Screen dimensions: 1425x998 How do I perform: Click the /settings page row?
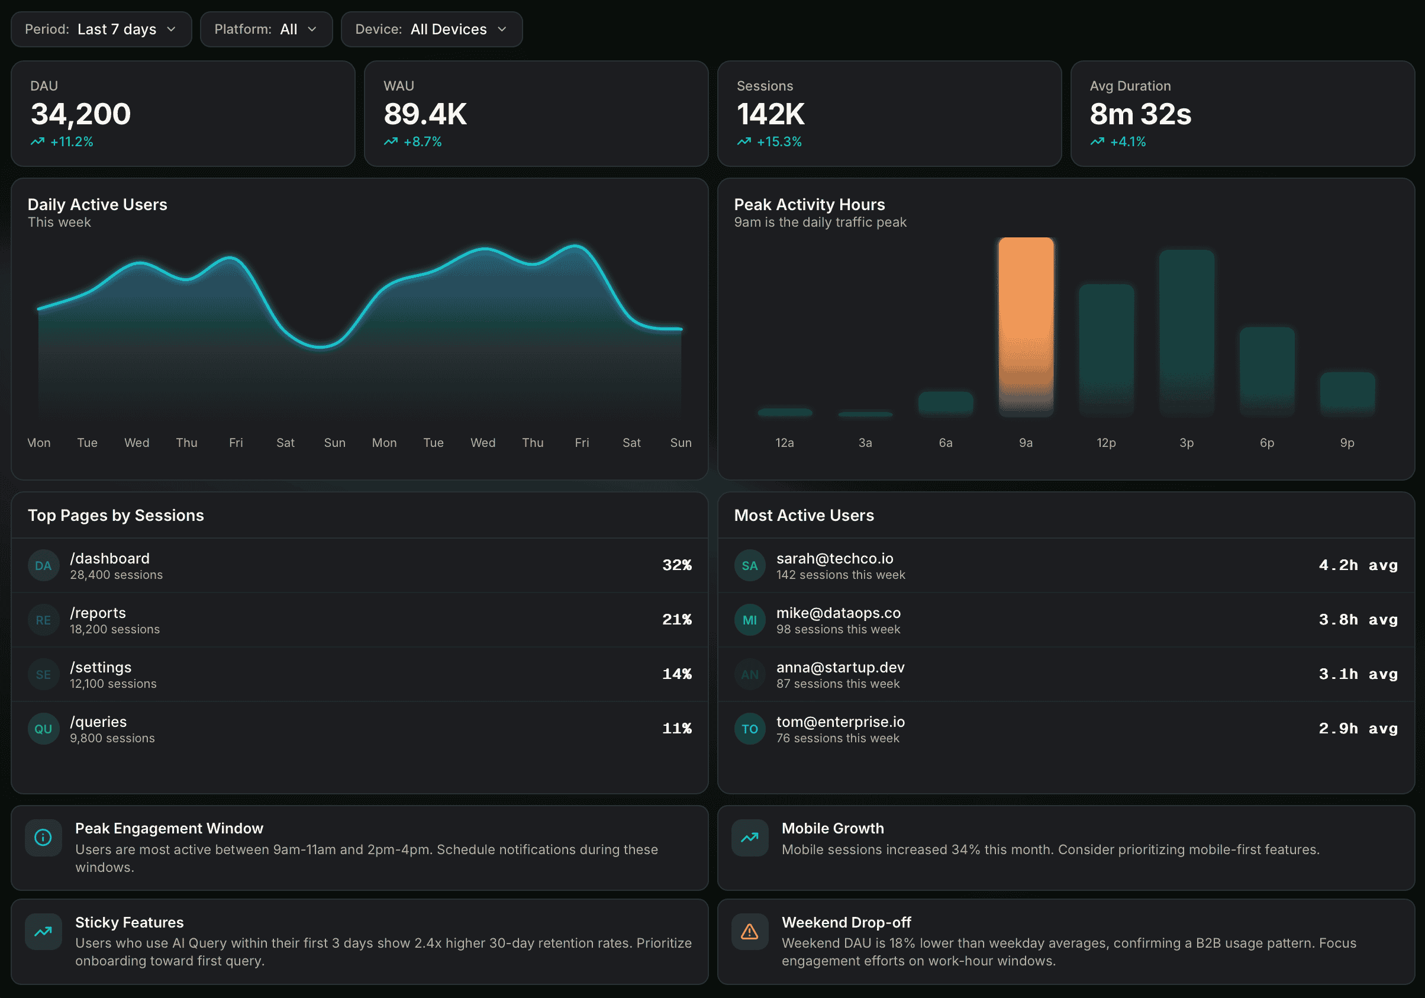(359, 674)
